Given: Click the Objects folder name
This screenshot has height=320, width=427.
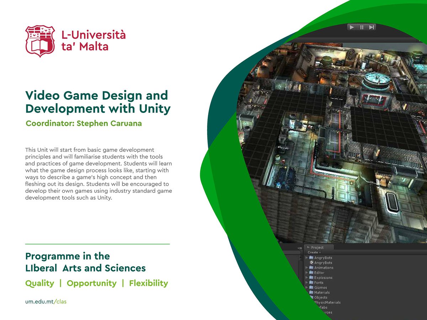Looking at the screenshot, I should pyautogui.click(x=321, y=298).
